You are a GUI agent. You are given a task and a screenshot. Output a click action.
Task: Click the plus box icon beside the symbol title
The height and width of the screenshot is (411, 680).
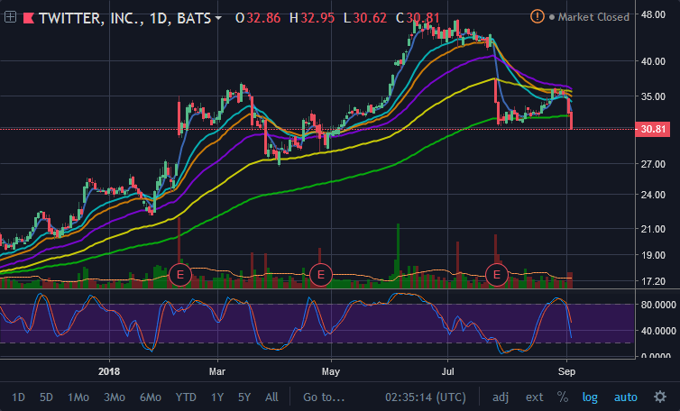tap(10, 17)
